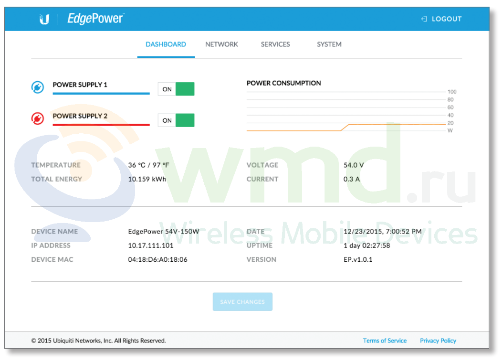Open the Terms of Service link

(x=385, y=341)
